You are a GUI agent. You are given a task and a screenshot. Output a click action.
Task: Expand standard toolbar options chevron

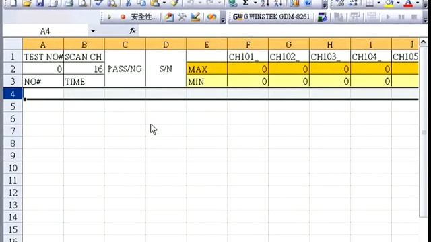325,4
